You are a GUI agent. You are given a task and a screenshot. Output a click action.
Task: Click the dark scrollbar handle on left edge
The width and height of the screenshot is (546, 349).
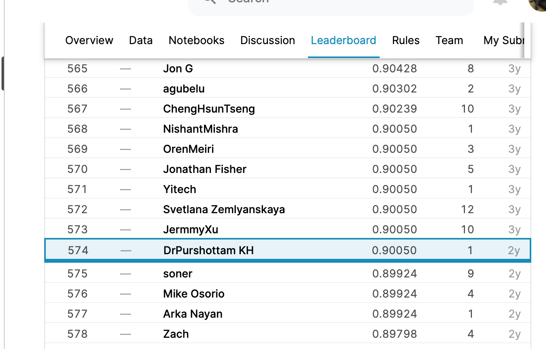pos(3,74)
